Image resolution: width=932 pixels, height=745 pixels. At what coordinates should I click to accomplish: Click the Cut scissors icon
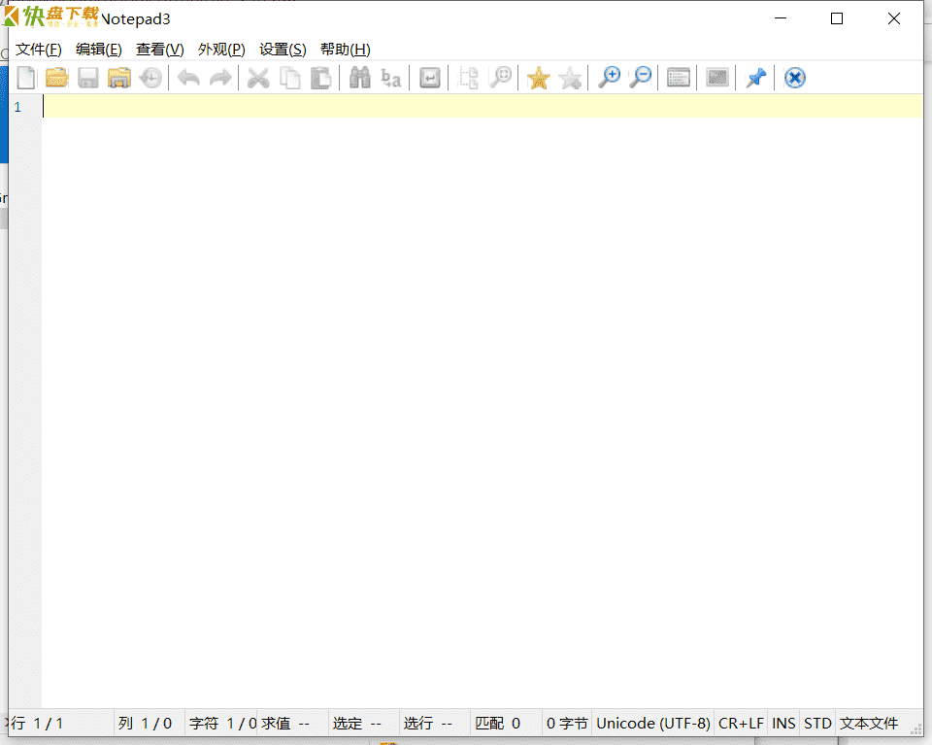[x=258, y=78]
